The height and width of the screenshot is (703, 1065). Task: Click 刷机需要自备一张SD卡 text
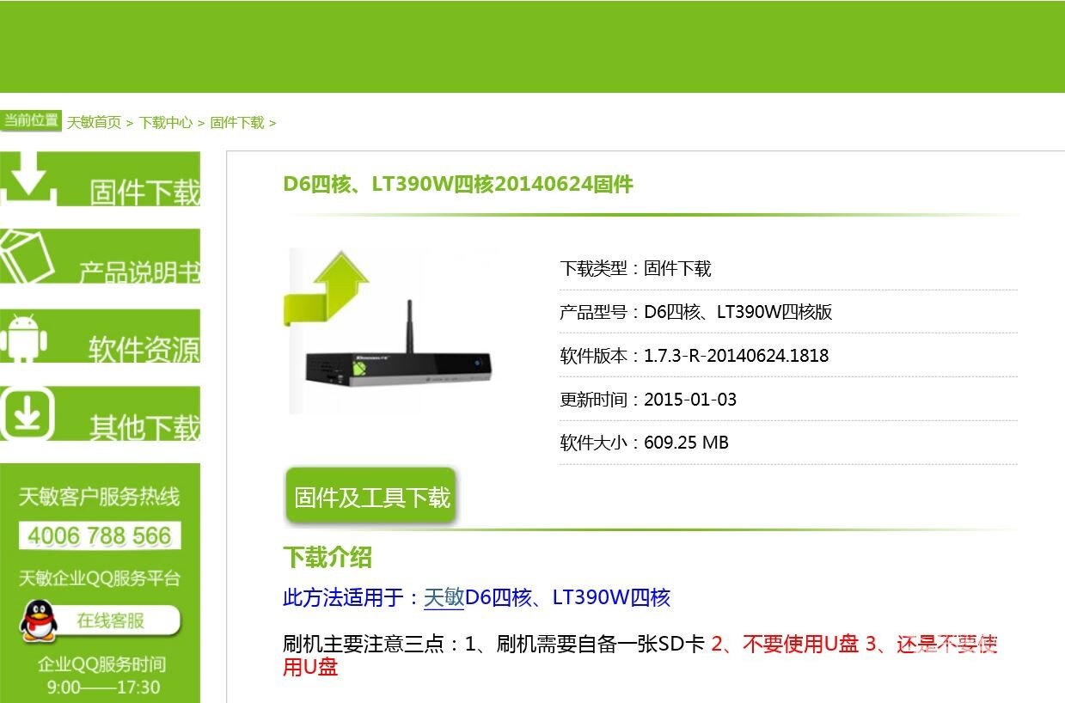click(x=600, y=644)
